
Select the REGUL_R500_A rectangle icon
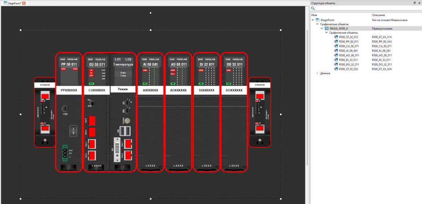(327, 28)
